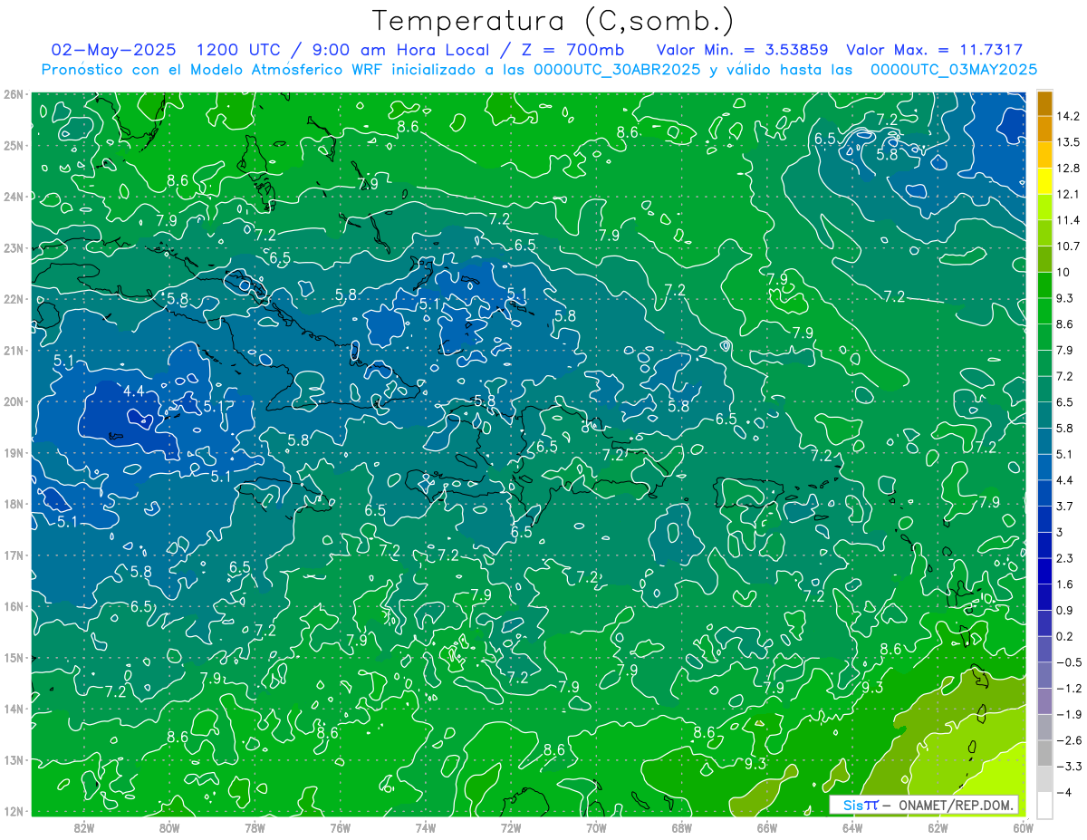
Task: Click the "12.8" value in the color legend
Action: point(1068,169)
